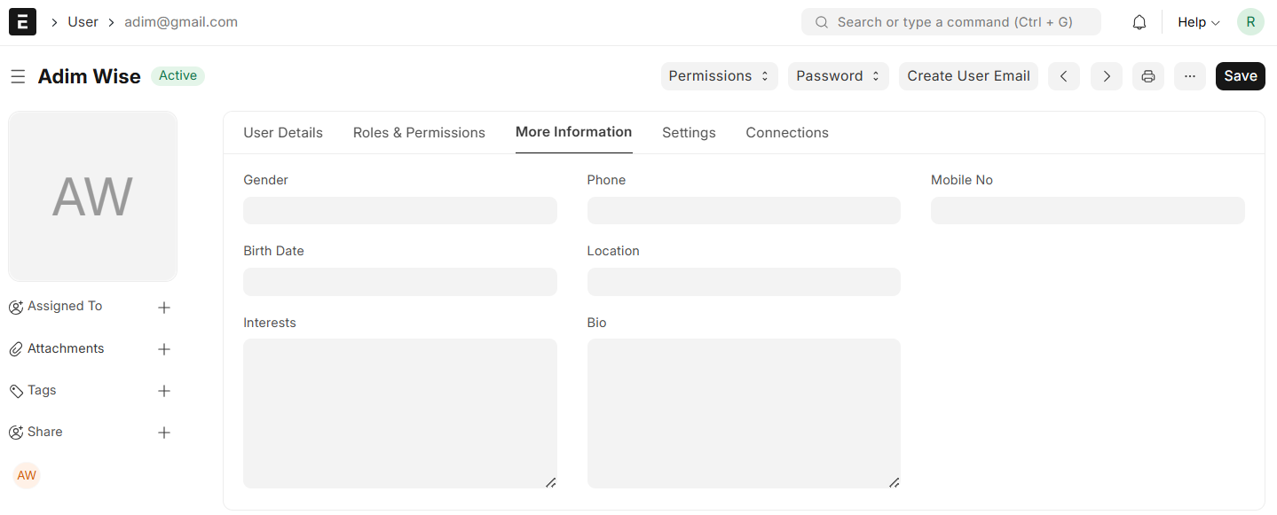This screenshot has height=515, width=1277.
Task: Expand the Password dropdown
Action: [x=838, y=76]
